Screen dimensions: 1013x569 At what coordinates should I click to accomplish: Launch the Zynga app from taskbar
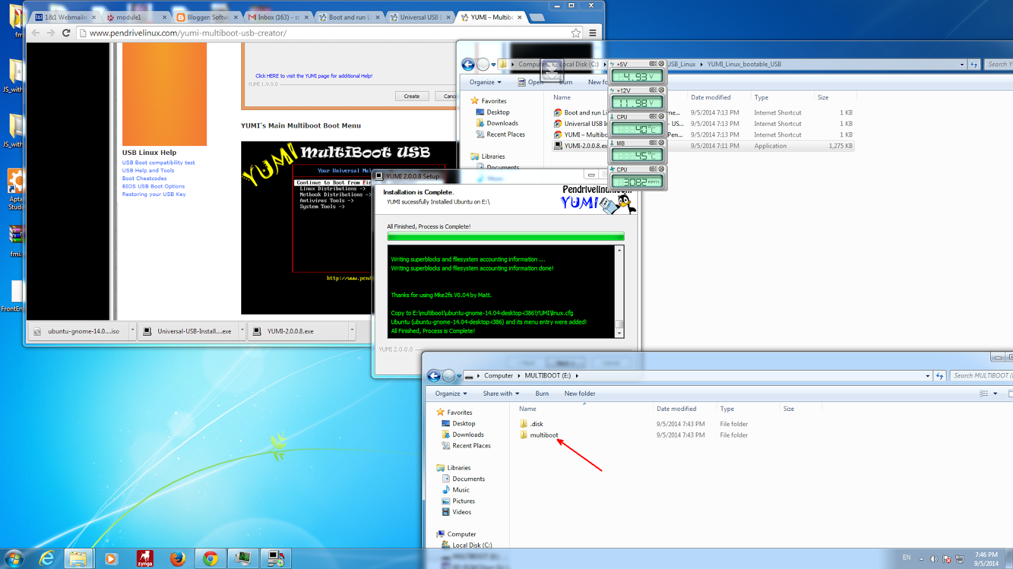click(x=145, y=558)
